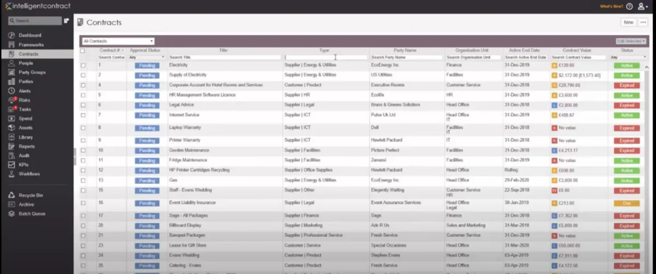Open the Assets cube icon
The height and width of the screenshot is (274, 656).
coord(12,128)
